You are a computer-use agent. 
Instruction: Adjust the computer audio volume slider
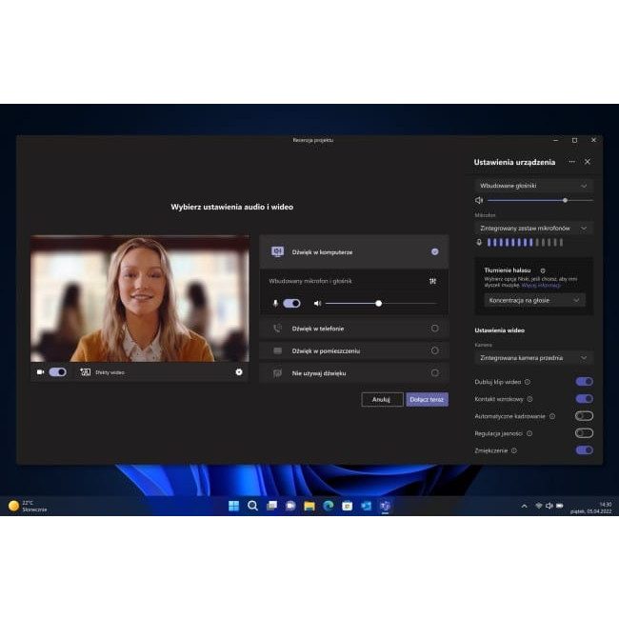tap(381, 303)
